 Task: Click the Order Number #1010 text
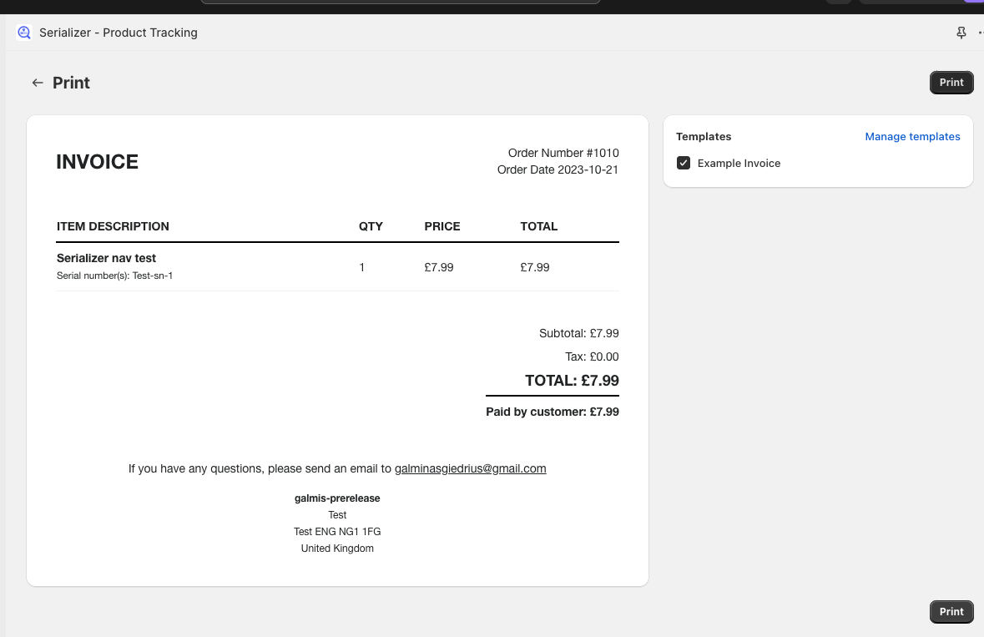(x=563, y=153)
